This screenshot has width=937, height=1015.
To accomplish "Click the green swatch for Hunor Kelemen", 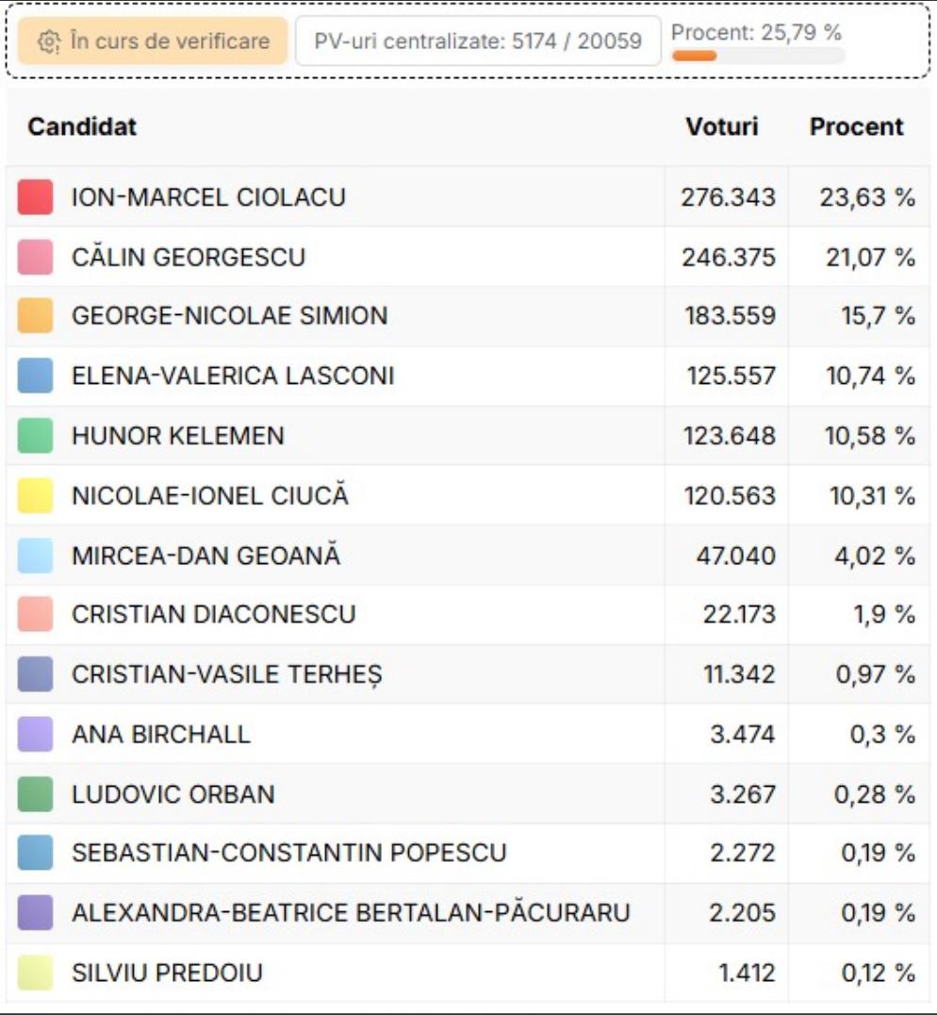I will [x=35, y=436].
